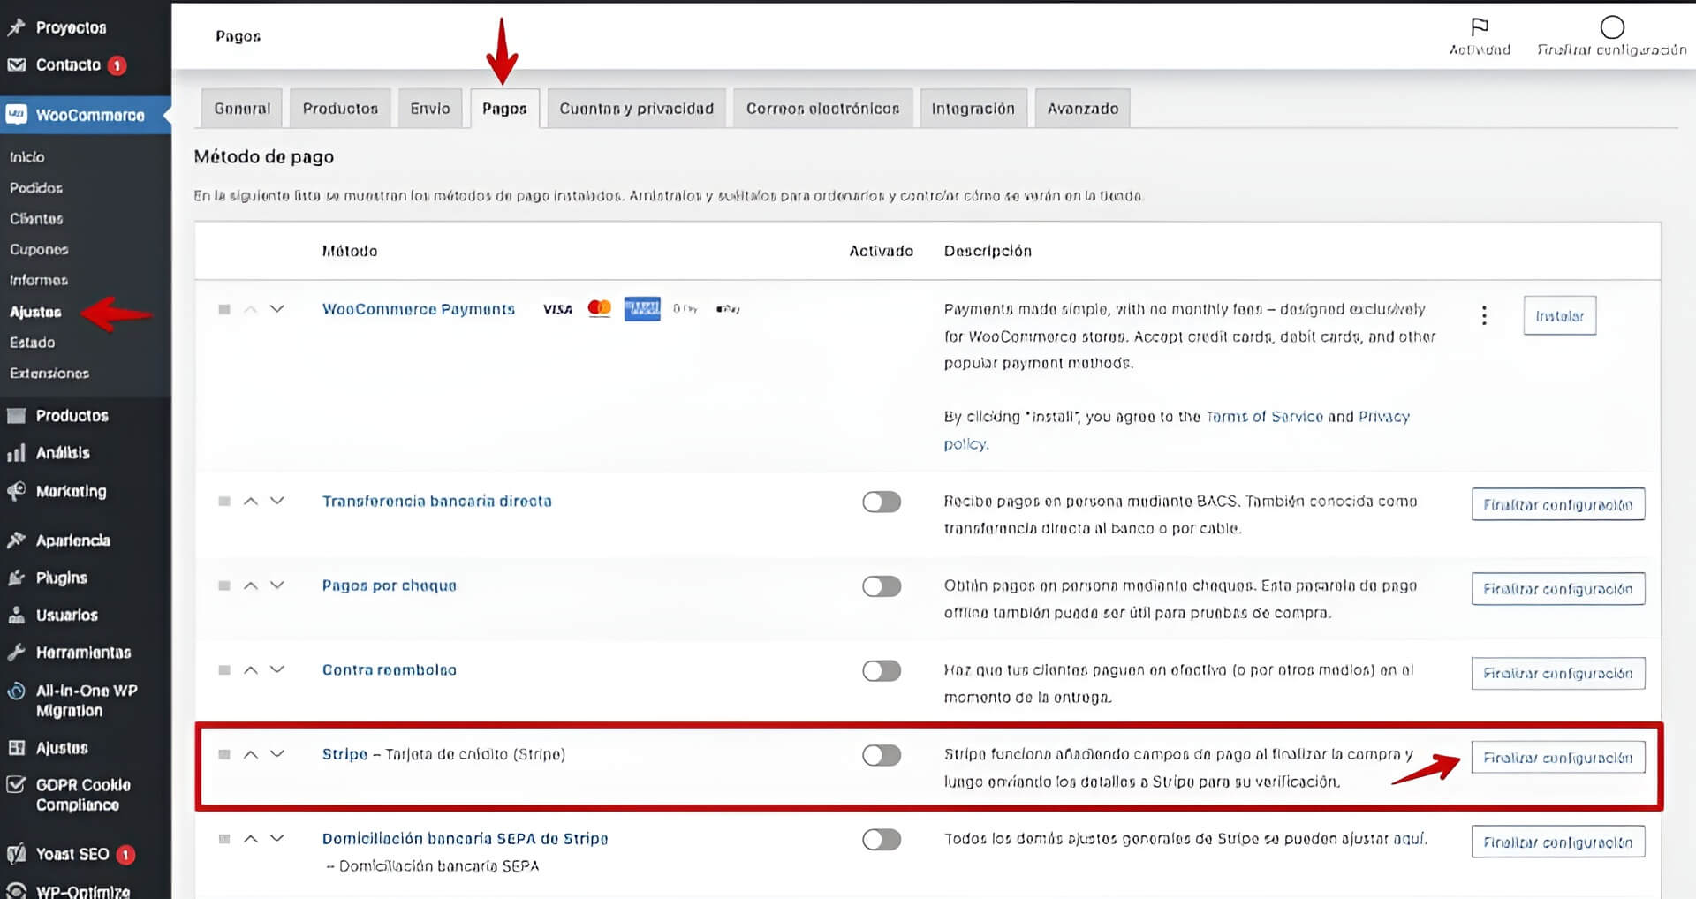Activate the Contra reembolso toggle
This screenshot has width=1696, height=899.
point(881,670)
